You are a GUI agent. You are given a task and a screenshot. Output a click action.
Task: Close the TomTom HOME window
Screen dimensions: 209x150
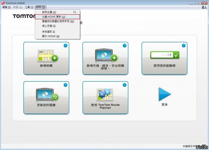[204, 3]
